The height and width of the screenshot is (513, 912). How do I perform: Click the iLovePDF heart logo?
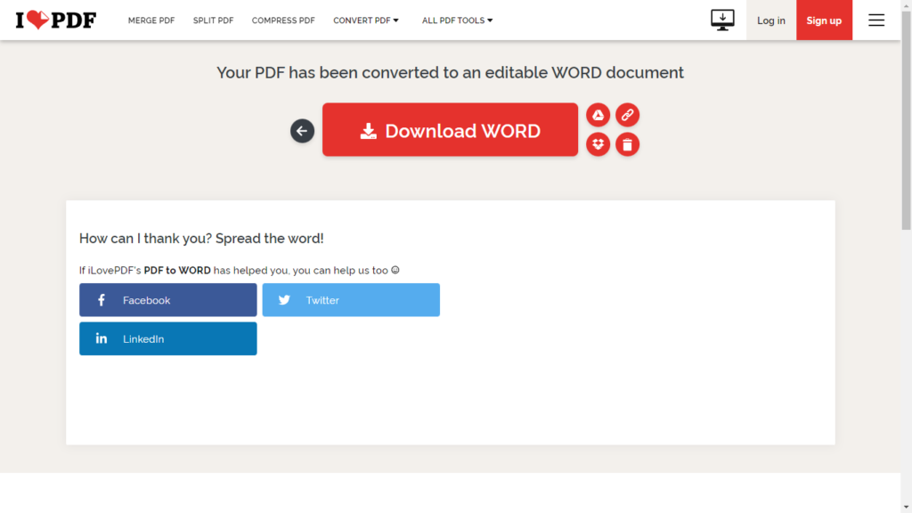(55, 20)
